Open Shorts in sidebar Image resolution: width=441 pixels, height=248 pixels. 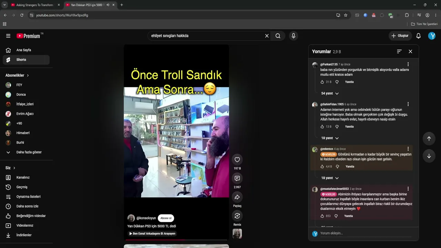click(x=26, y=60)
